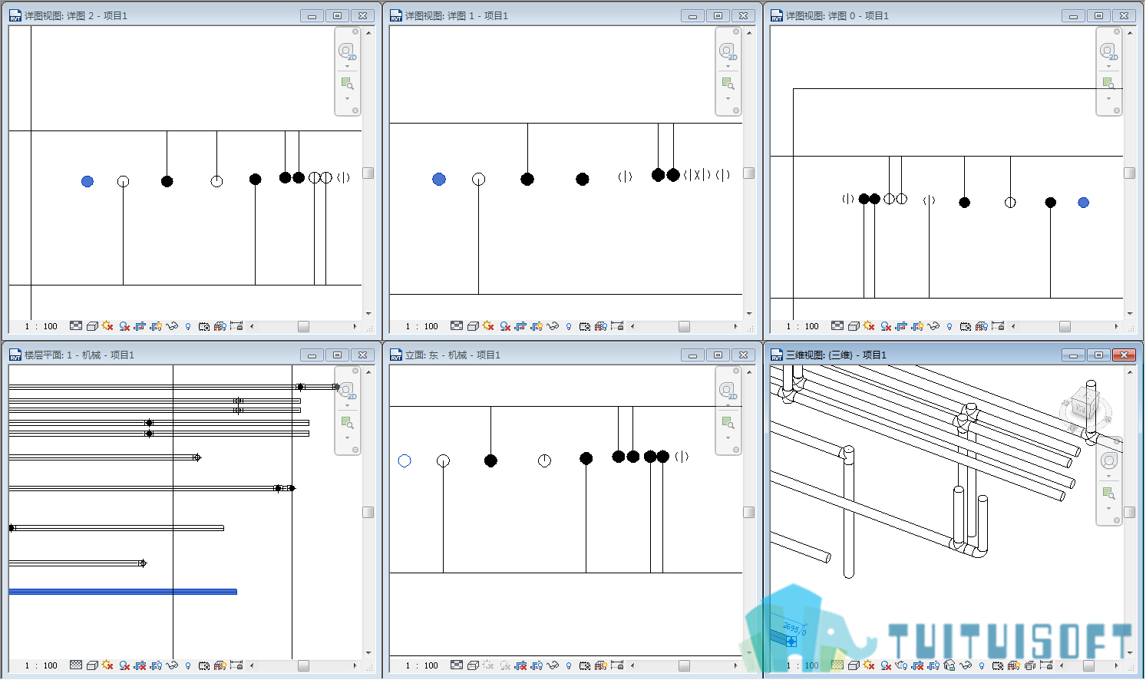Screen dimensions: 1146x680
Task: Click vertical scrollbar thumb in 详图 1 view
Action: point(748,173)
